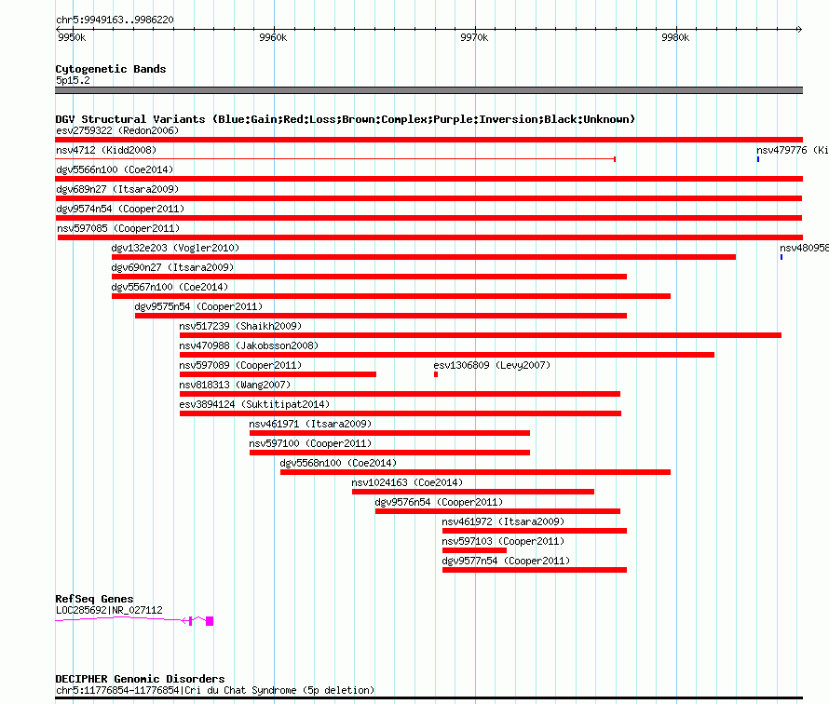
Task: Click the 9970k ruler tick label
Action: (x=474, y=37)
